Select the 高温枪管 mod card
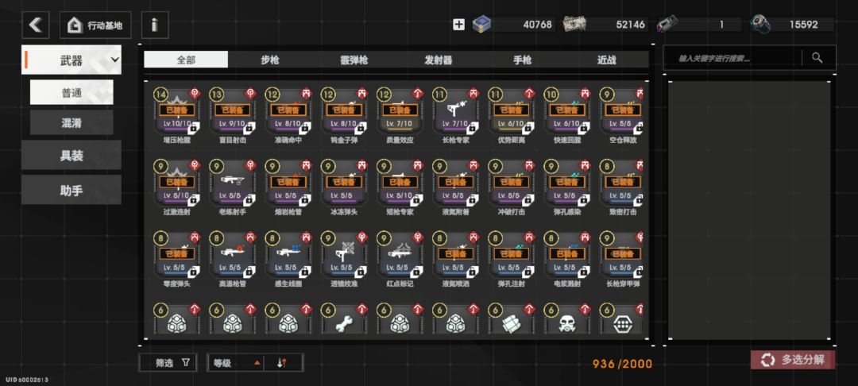 point(233,259)
